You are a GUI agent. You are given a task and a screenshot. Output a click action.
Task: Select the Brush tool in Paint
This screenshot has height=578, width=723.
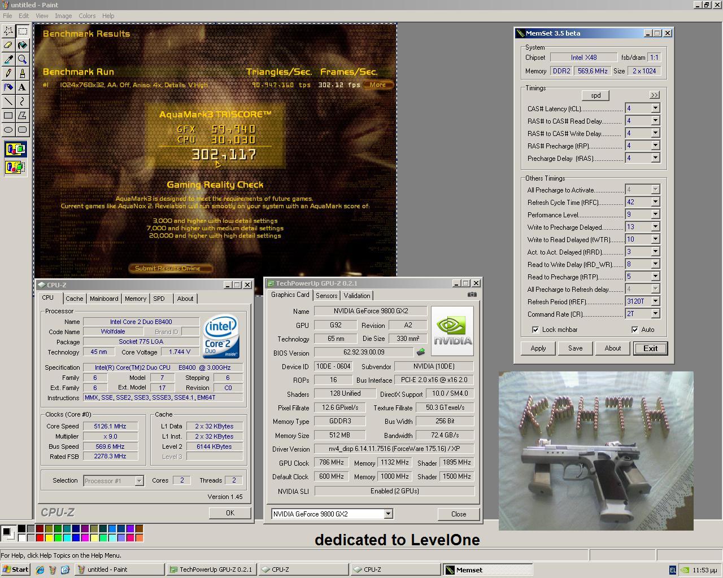coord(23,73)
